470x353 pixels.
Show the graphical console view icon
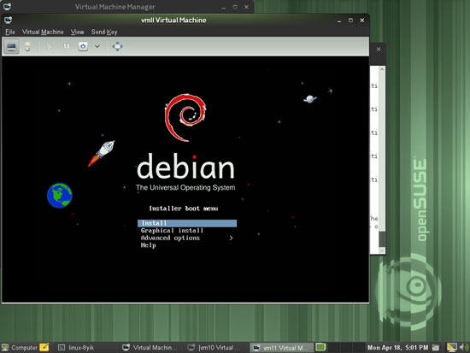(x=11, y=46)
